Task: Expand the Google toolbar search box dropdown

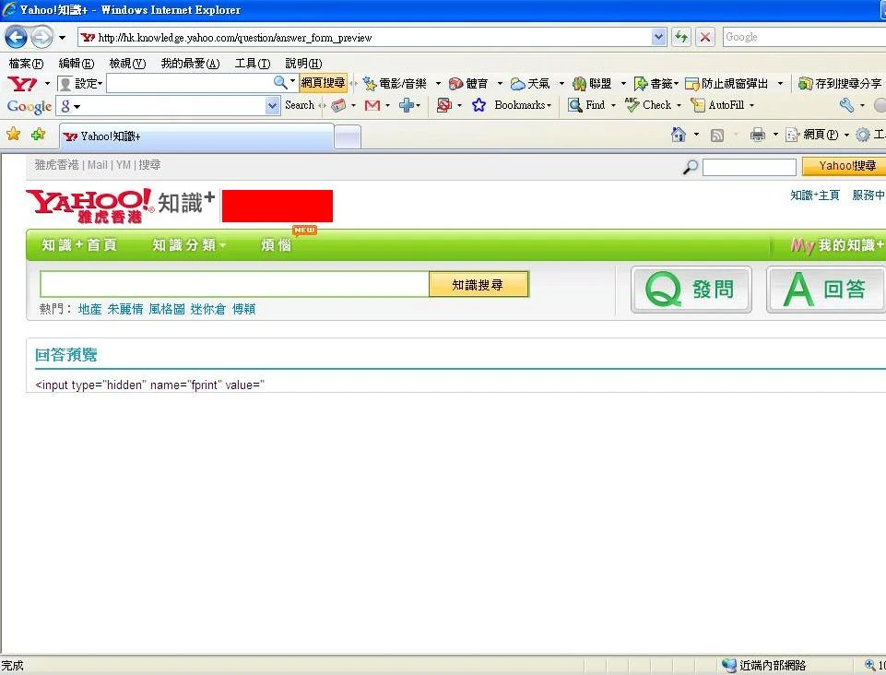Action: [272, 106]
